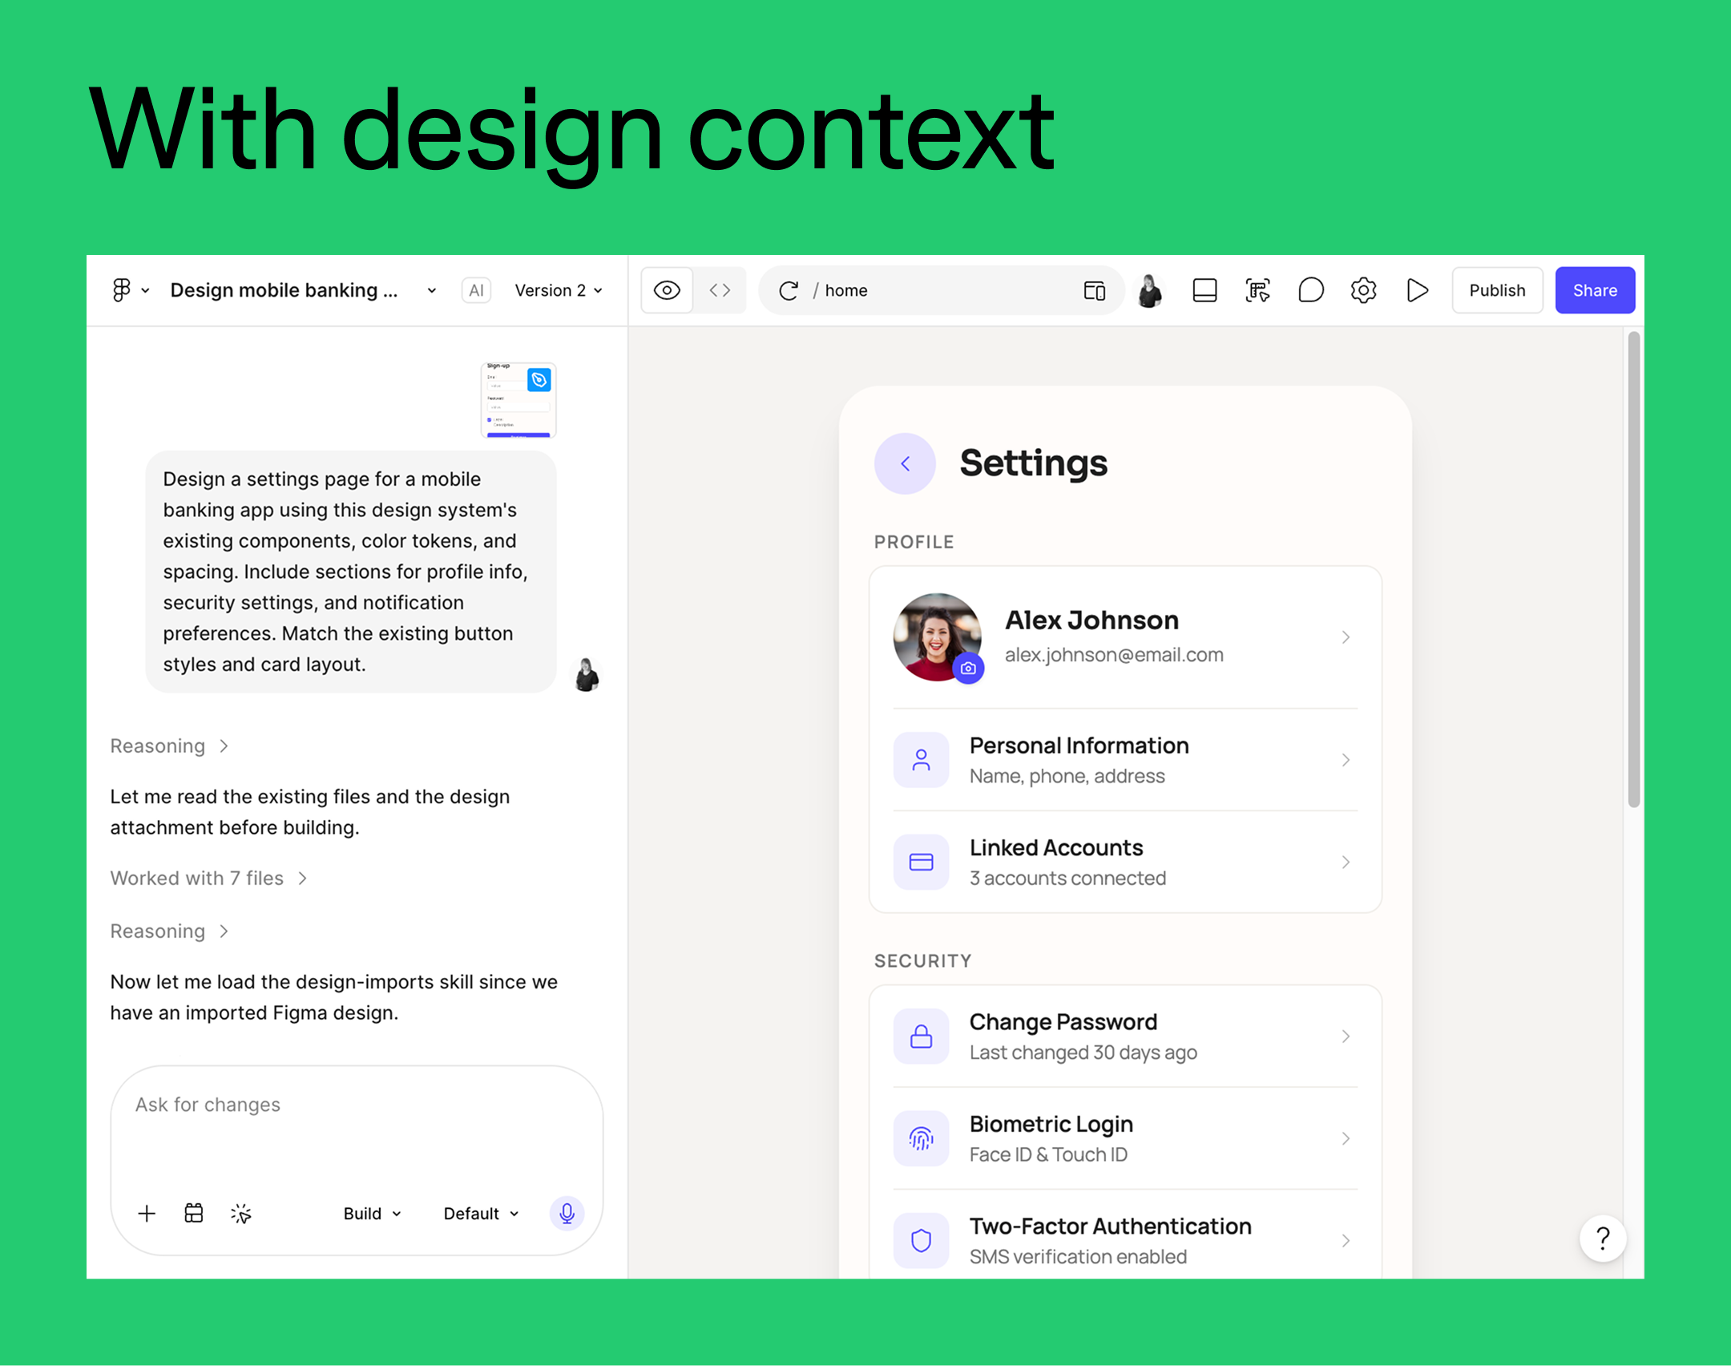Click the Two-Factor Authentication shield icon
The width and height of the screenshot is (1731, 1366).
[x=921, y=1241]
